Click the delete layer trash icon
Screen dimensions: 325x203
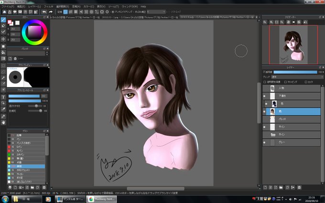(x=299, y=187)
